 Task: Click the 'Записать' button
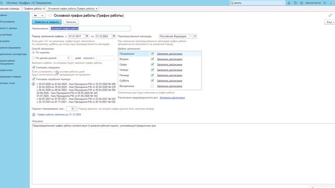[71, 22]
